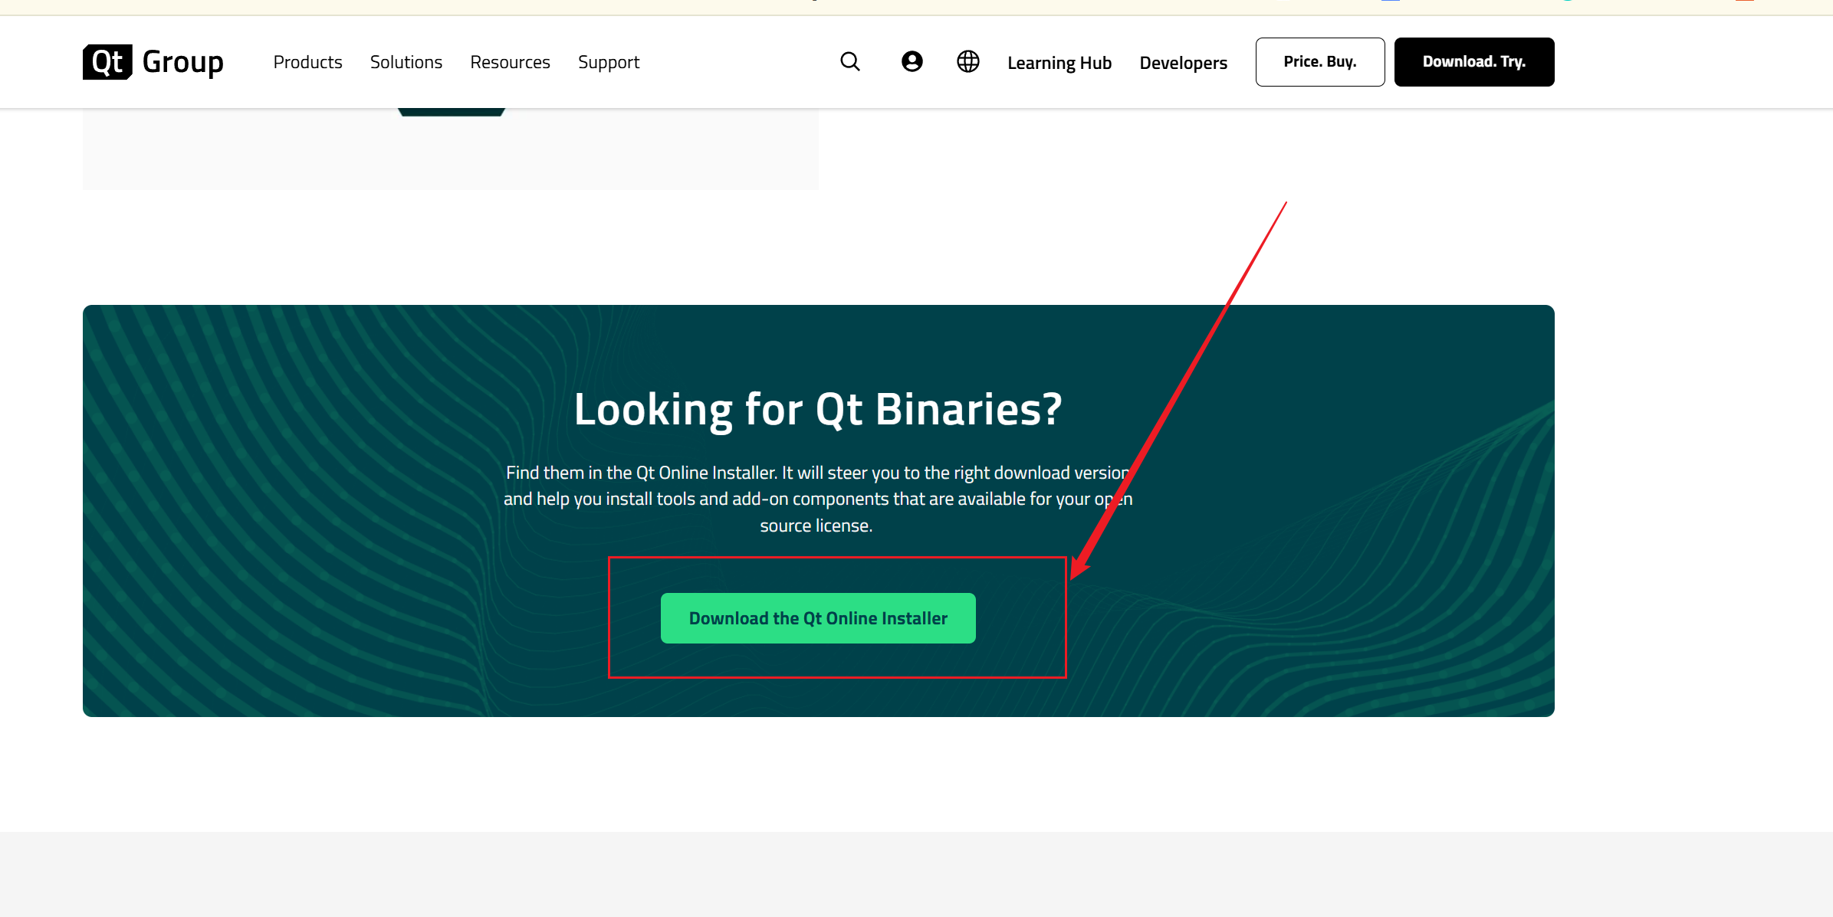Open the globe language selector icon
Viewport: 1833px width, 917px height.
[967, 61]
